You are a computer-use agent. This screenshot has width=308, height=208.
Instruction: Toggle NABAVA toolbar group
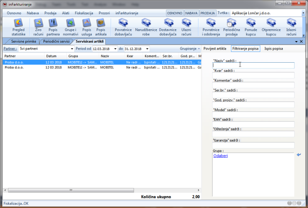coord(191,13)
